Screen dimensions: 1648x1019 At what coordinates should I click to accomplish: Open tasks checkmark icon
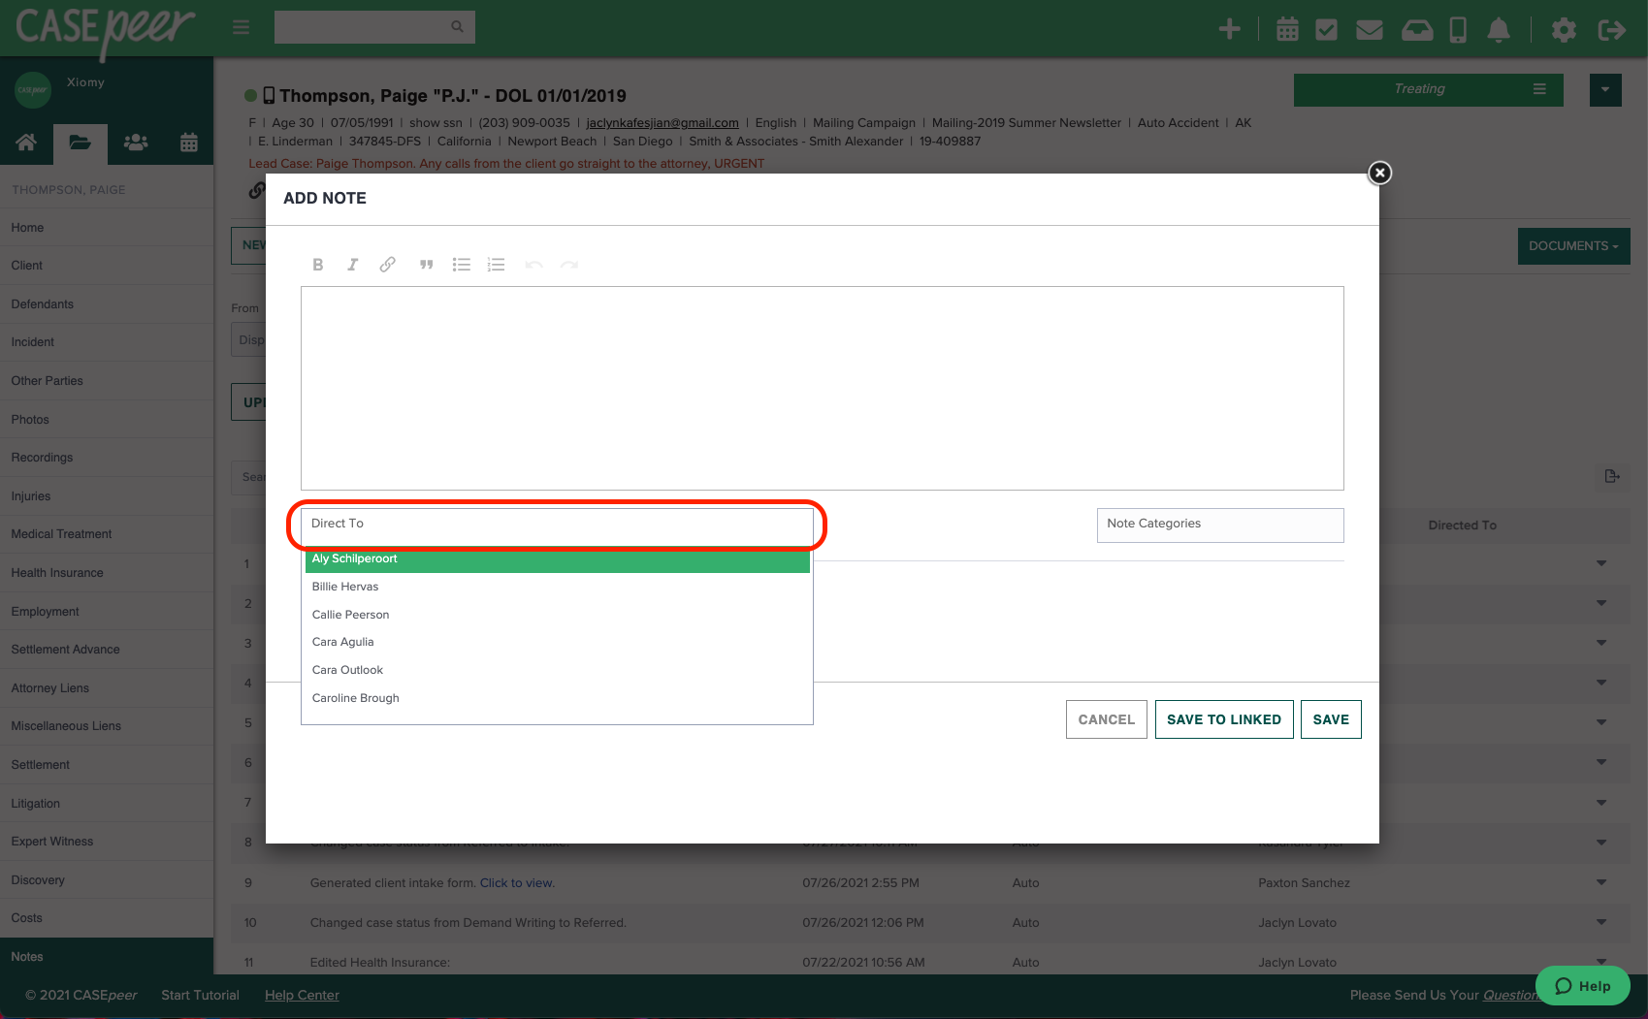tap(1326, 29)
